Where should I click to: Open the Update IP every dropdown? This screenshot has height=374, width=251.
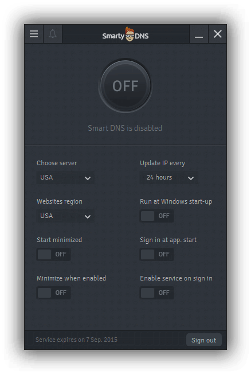pos(168,178)
